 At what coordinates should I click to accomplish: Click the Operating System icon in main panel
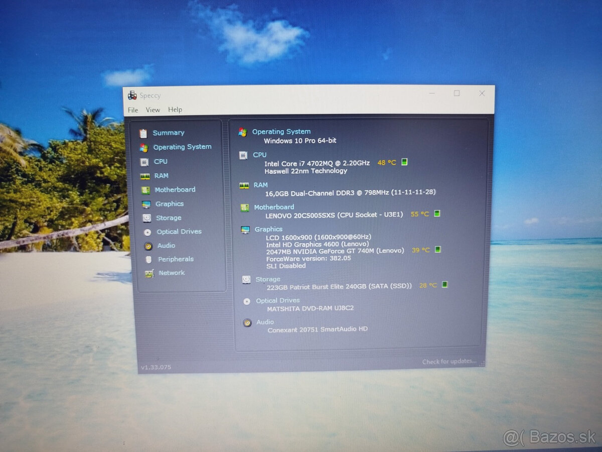tap(244, 132)
